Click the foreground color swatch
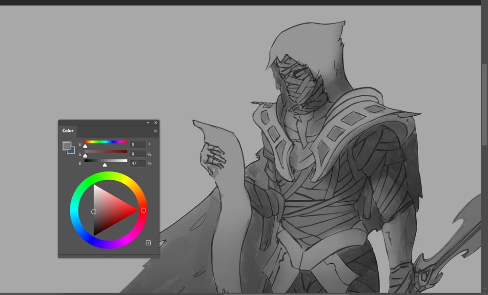This screenshot has width=488, height=295. 66,146
